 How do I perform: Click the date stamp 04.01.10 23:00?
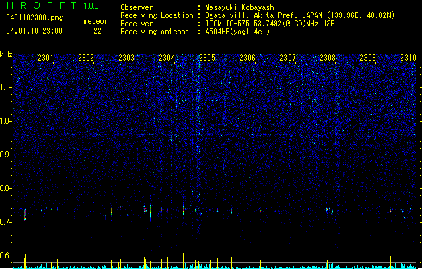pos(34,31)
